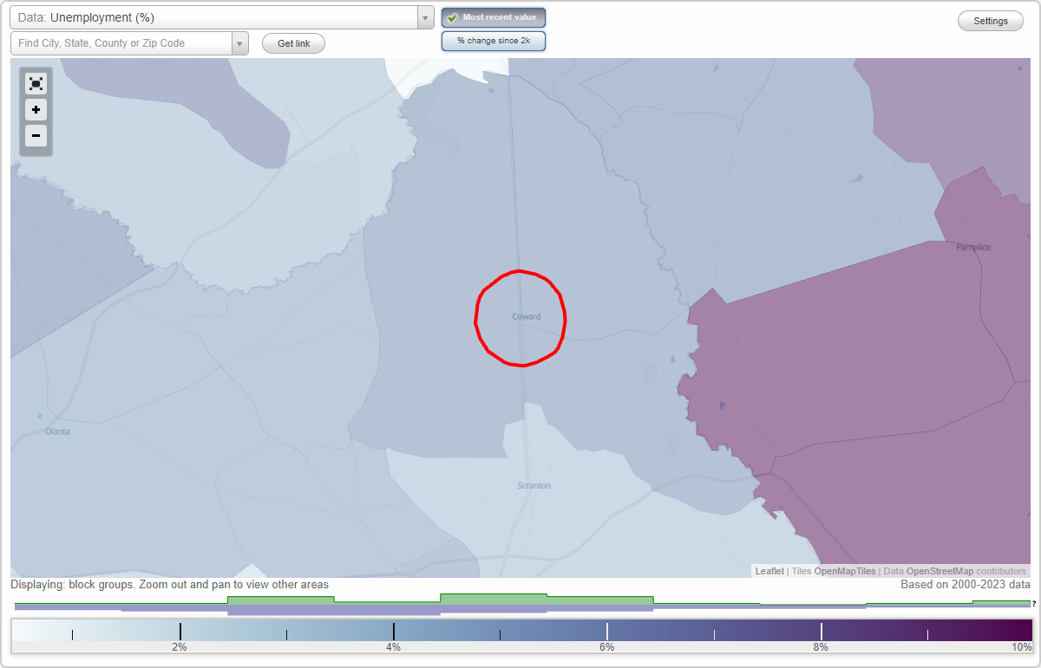Switch to % change since 2k
The width and height of the screenshot is (1041, 668).
tap(494, 41)
